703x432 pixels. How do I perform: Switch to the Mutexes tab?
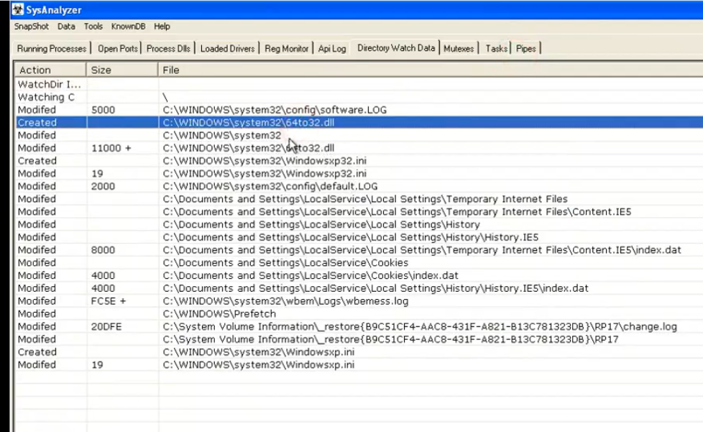pos(459,48)
